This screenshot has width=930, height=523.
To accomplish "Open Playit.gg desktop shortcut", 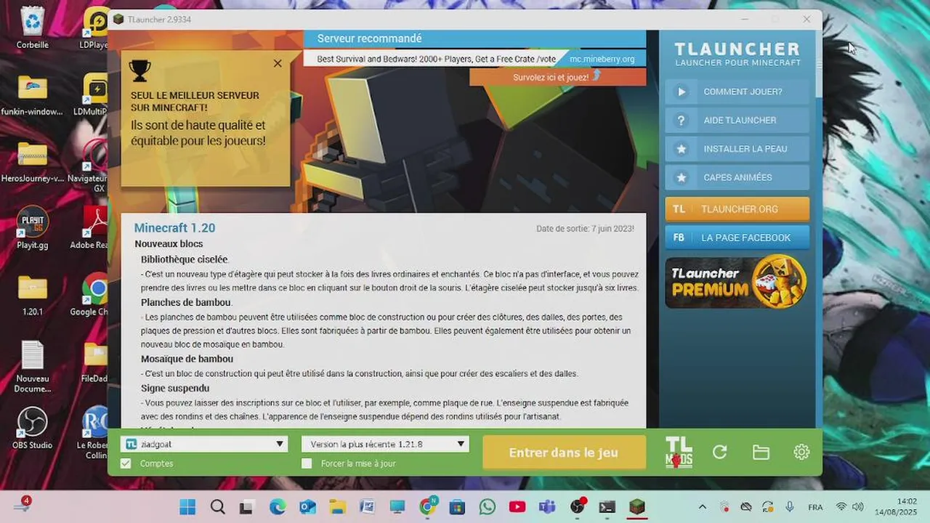I will pyautogui.click(x=33, y=228).
